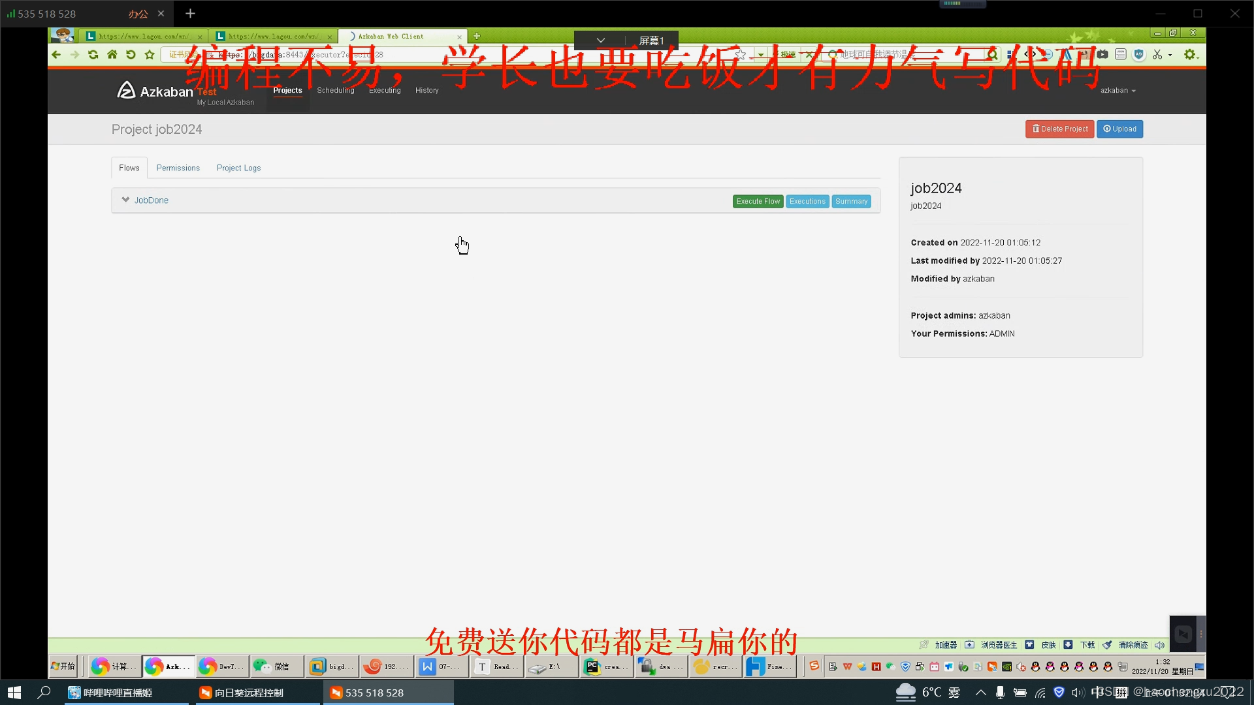Click the bookmark star icon beside the address bar
This screenshot has height=705, width=1254.
pyautogui.click(x=150, y=55)
